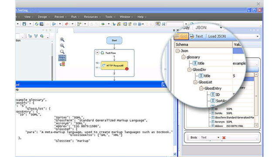The height and width of the screenshot is (157, 279).
Task: Click the red error badge on HTTP Request5
Action: coord(127,69)
